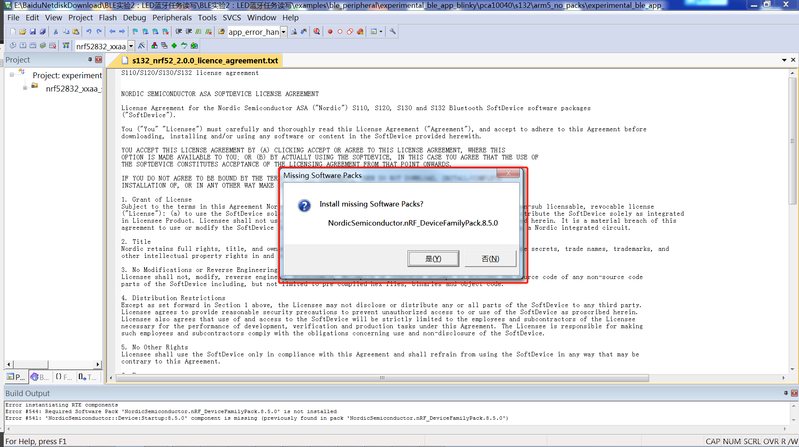Pin the Project panel
799x447 pixels.
90,60
